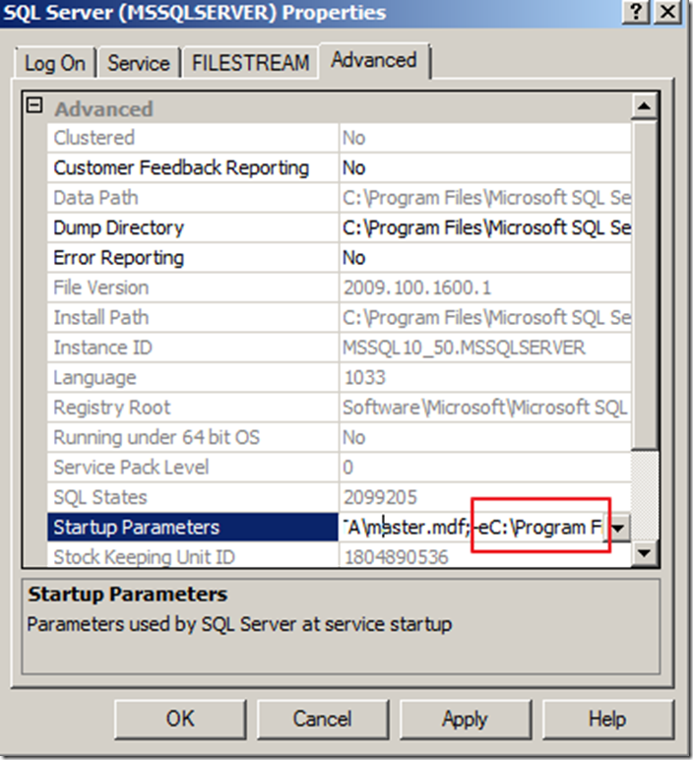Click the scrollbar down arrow
The image size is (693, 760).
(x=644, y=552)
